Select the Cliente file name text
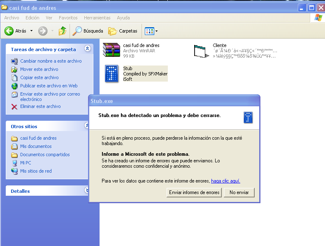The height and width of the screenshot is (246, 325). [220, 45]
